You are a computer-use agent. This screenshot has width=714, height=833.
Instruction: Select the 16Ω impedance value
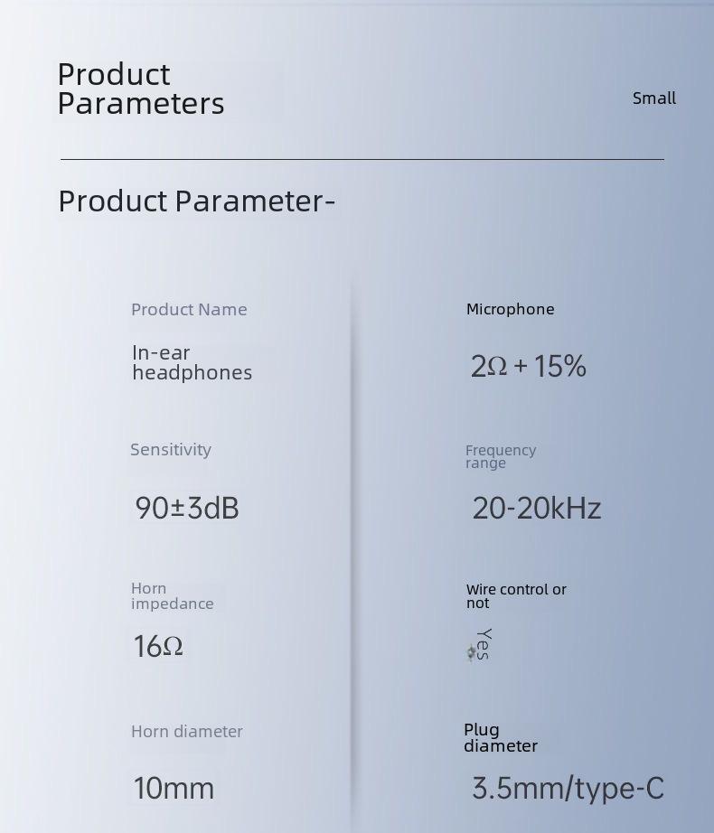(158, 647)
